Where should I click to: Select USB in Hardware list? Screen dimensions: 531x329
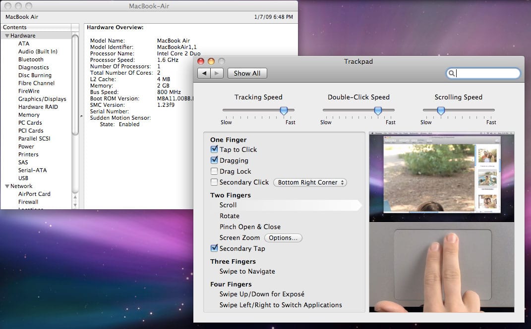pyautogui.click(x=23, y=178)
